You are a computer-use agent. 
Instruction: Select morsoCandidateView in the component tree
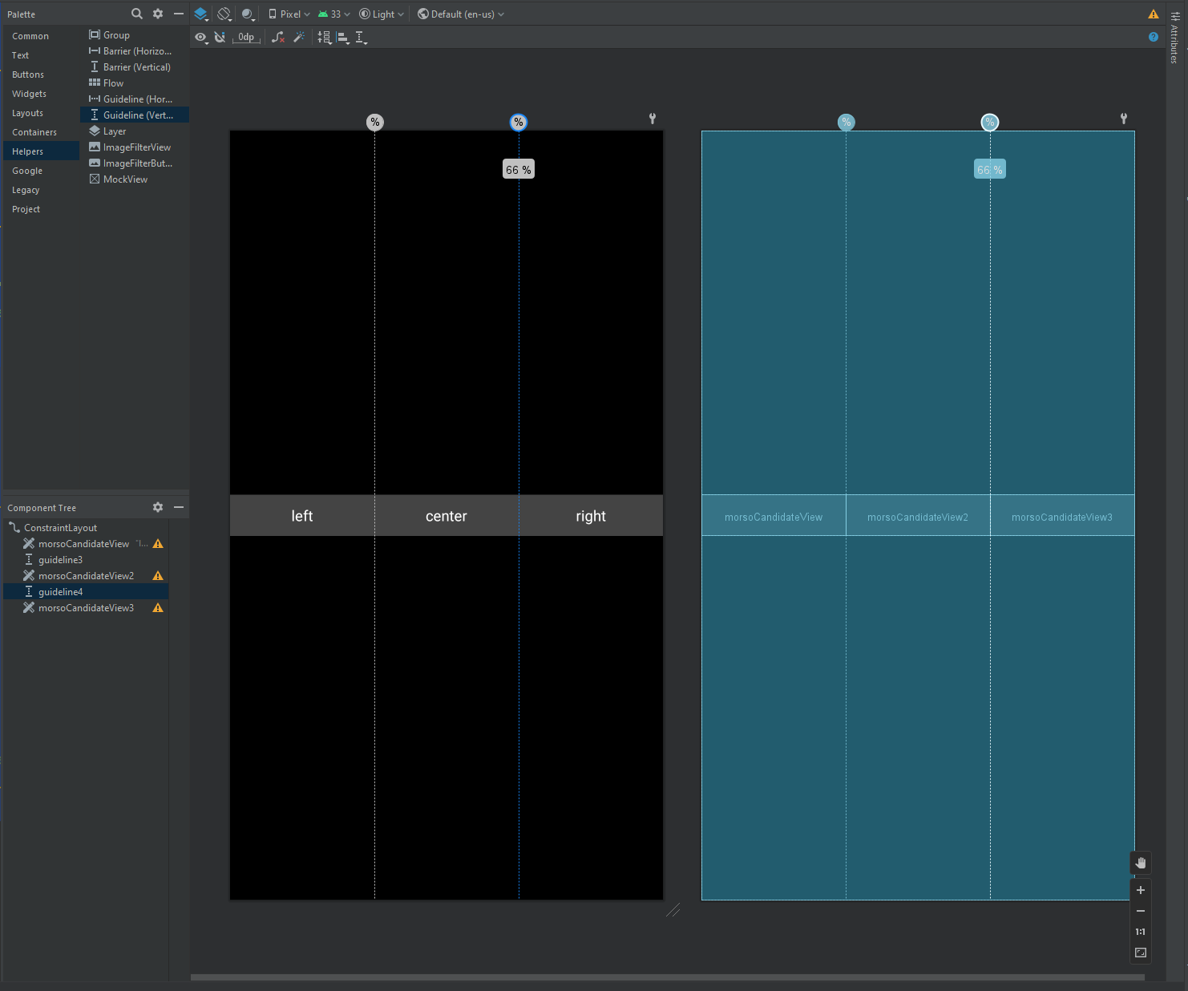coord(86,544)
